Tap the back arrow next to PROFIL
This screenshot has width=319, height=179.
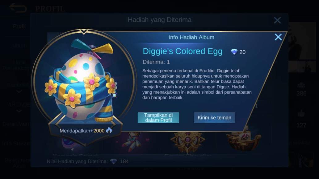pos(18,8)
